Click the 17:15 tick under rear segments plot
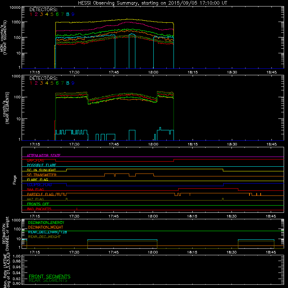Screen dimensions: 288x288 (35, 144)
